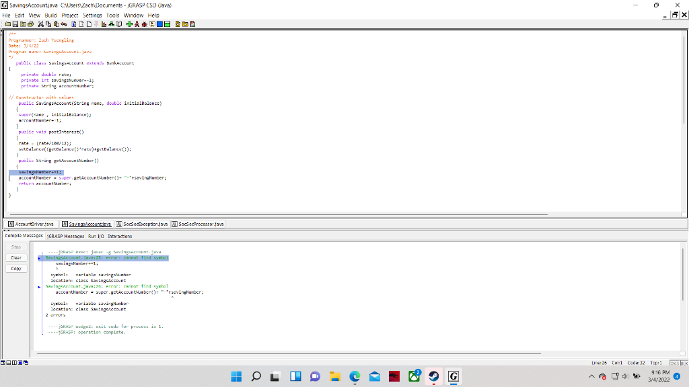Click the jGRASP taskbar icon
The width and height of the screenshot is (689, 387).
tap(454, 376)
